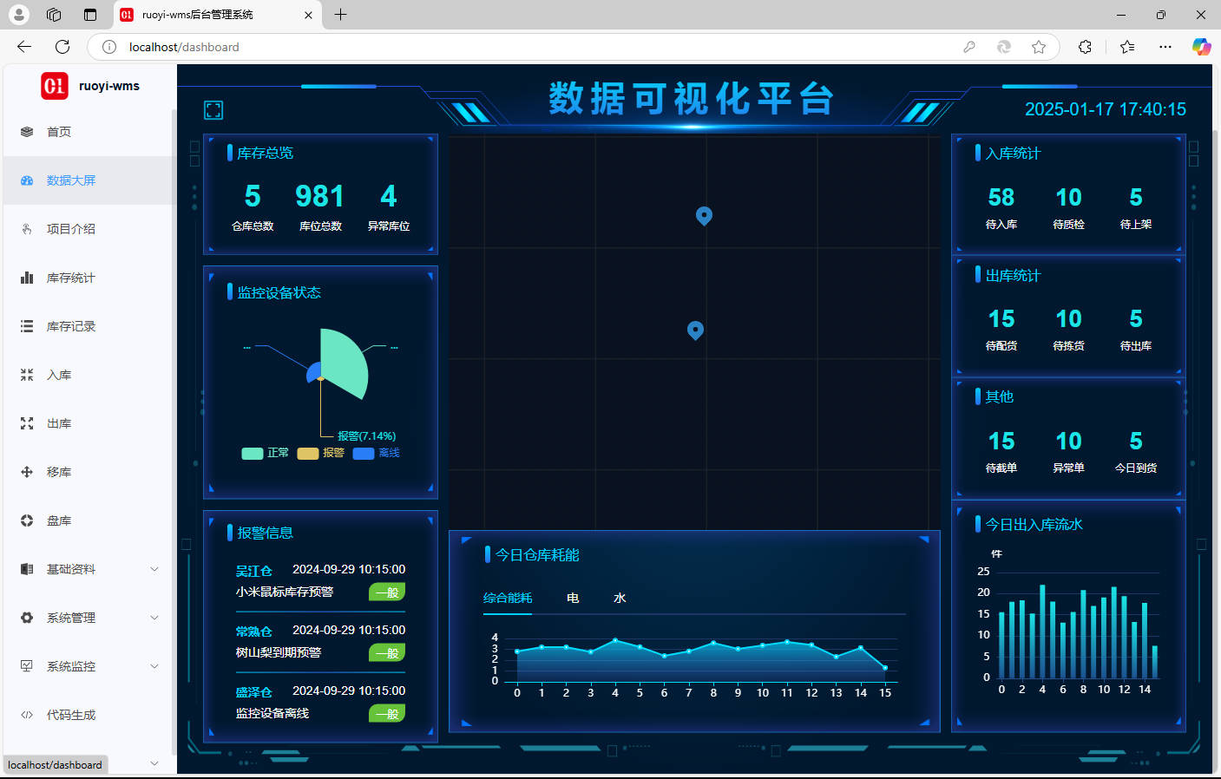The width and height of the screenshot is (1221, 779).
Task: Click the lower map location pin
Action: click(x=695, y=330)
